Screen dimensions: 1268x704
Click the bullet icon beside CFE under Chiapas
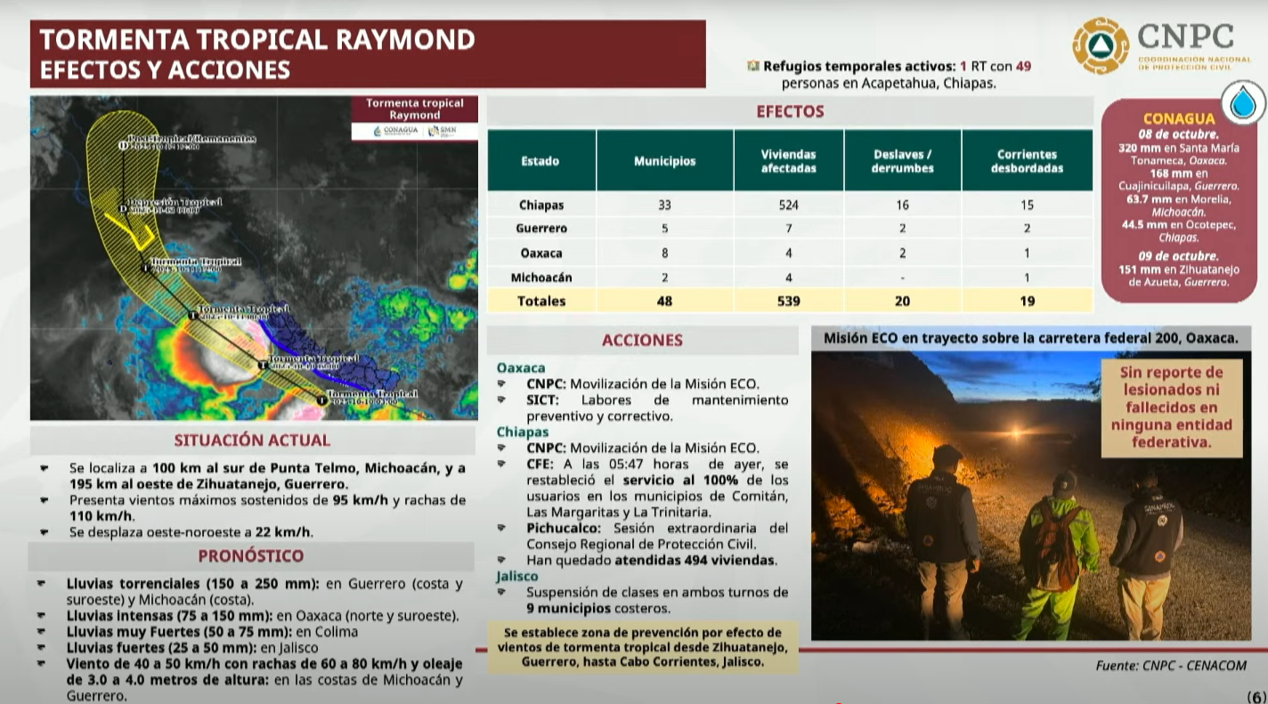[501, 464]
